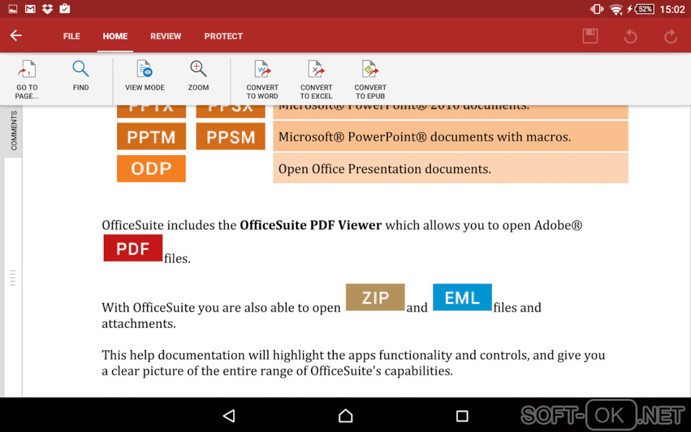Open the Zoom tool
The image size is (691, 432).
tap(198, 76)
